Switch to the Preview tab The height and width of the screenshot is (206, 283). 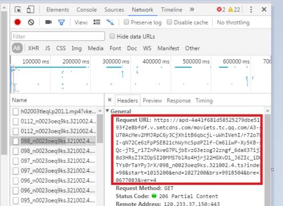(x=152, y=101)
